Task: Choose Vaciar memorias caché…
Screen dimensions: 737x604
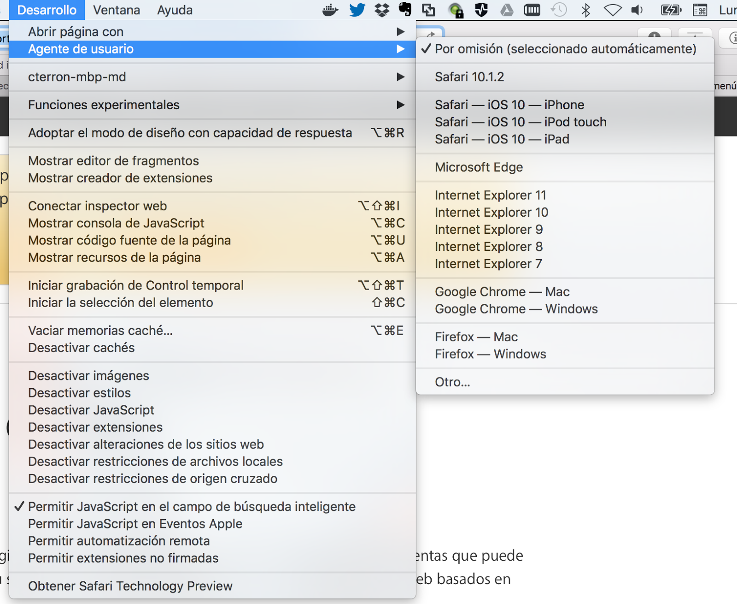Action: tap(212, 331)
